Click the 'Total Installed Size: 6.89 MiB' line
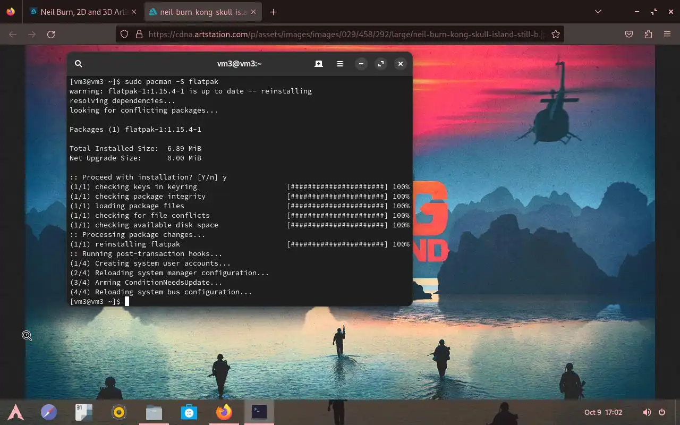This screenshot has height=425, width=680. click(135, 149)
